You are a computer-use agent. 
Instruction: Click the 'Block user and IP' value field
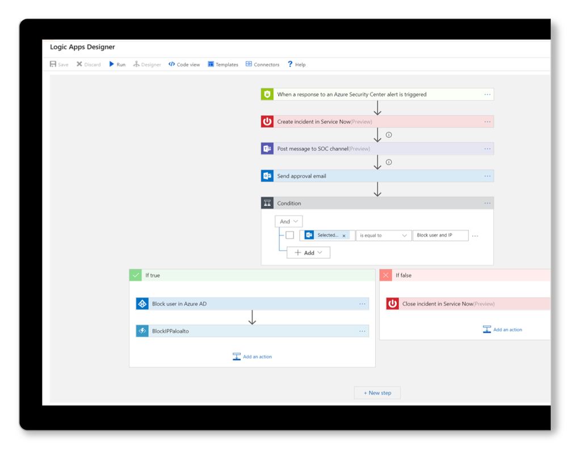click(440, 235)
